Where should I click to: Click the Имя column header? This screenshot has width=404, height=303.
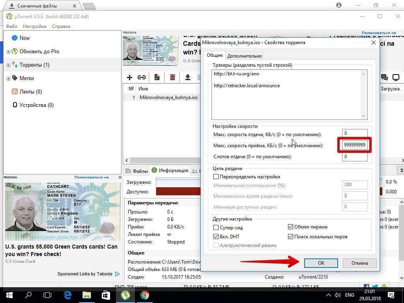tap(143, 89)
